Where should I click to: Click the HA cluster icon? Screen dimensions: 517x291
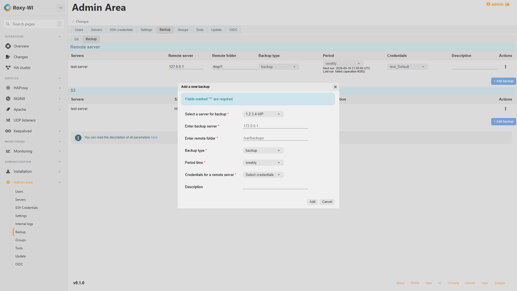[8, 68]
